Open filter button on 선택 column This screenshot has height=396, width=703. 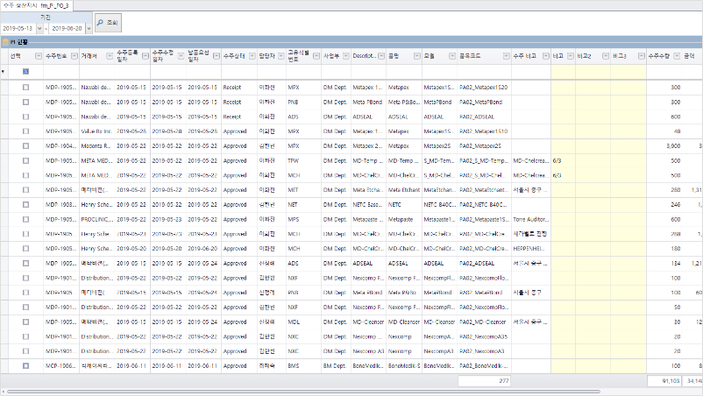tap(38, 56)
